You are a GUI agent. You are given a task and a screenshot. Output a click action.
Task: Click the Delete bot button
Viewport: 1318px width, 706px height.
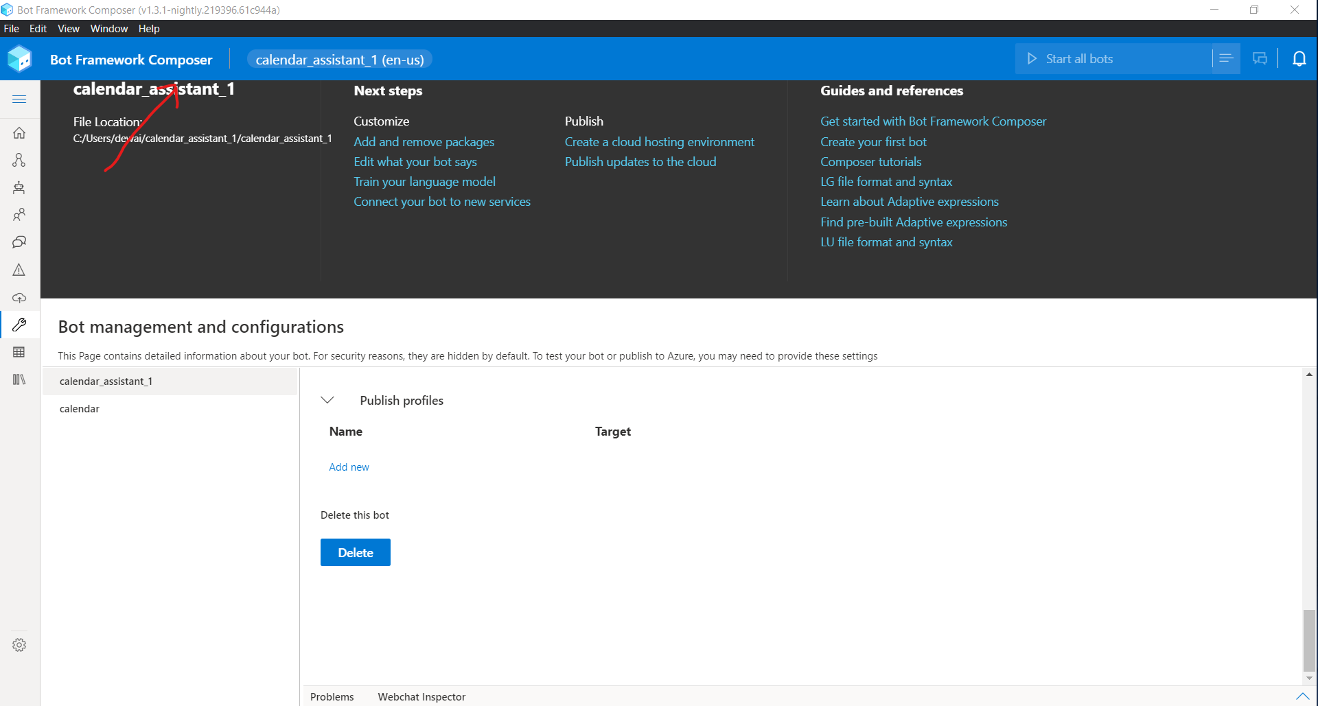click(x=355, y=552)
